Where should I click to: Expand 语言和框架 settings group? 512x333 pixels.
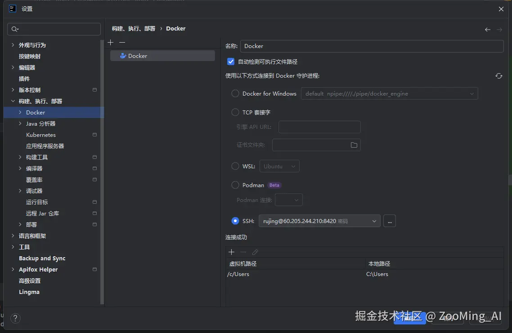[x=13, y=236]
